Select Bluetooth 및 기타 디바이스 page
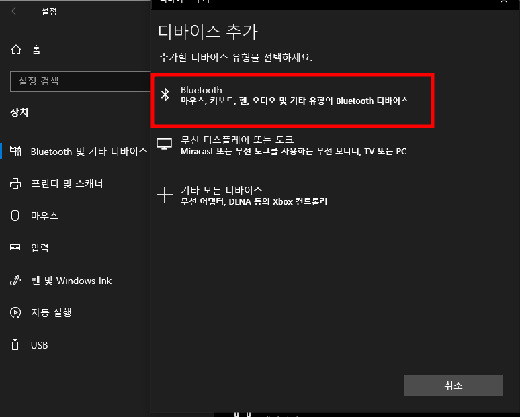520x417 pixels. [89, 152]
